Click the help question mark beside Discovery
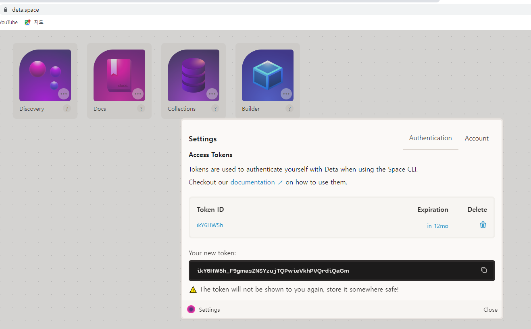 tap(67, 108)
